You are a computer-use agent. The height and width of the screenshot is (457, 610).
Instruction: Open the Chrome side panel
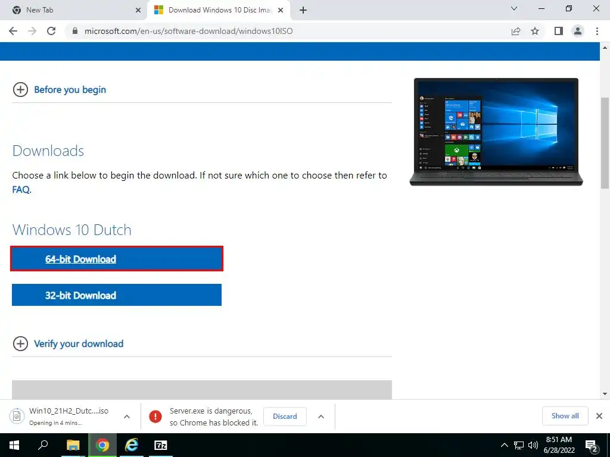coord(559,31)
